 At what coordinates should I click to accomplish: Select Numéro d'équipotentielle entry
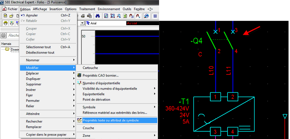click(x=117, y=83)
